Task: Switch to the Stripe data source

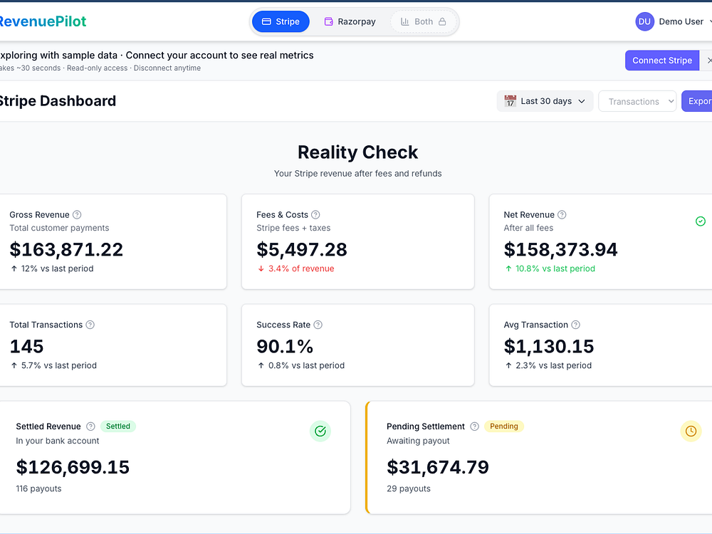Action: [x=281, y=21]
